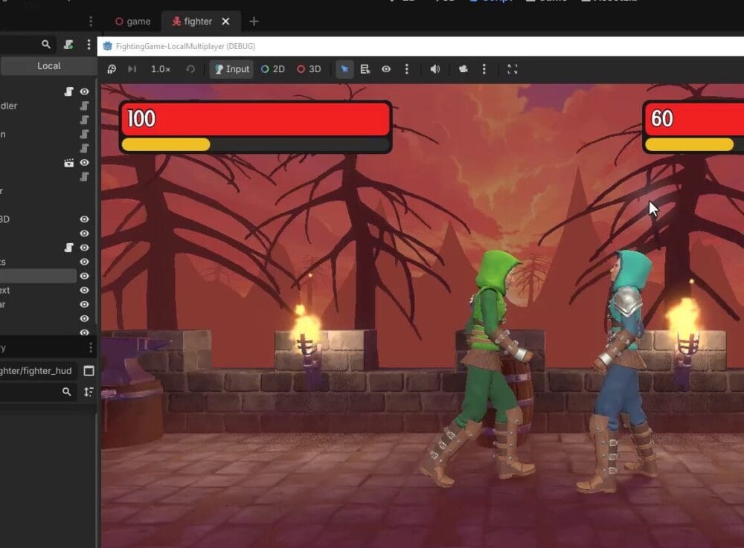
Task: Enable the Input selection mode button
Action: coord(231,69)
